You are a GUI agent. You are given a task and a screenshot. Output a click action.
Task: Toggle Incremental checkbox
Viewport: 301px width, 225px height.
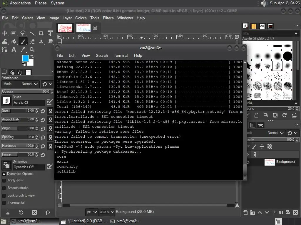[x=4, y=203]
